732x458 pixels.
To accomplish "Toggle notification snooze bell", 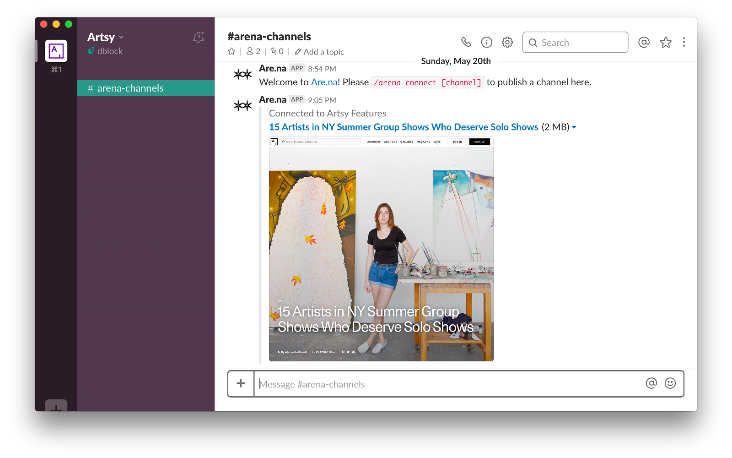I will [x=199, y=37].
